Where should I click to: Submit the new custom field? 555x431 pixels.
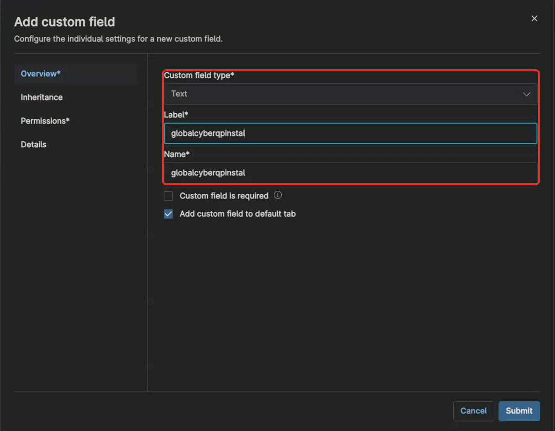point(519,411)
